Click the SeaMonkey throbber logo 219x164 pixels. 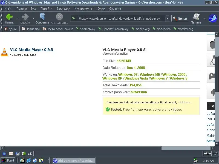click(x=213, y=18)
